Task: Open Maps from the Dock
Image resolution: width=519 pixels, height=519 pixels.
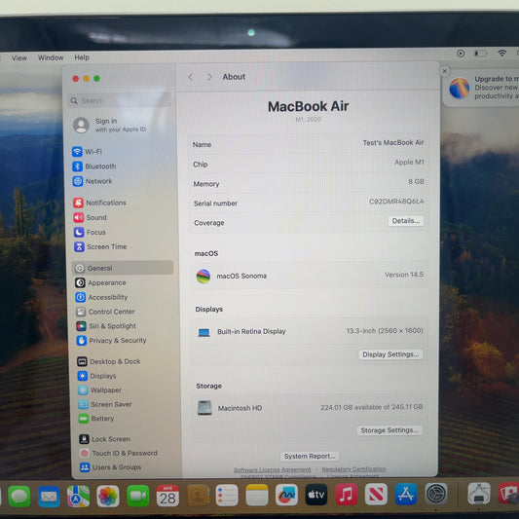Action: click(x=78, y=497)
